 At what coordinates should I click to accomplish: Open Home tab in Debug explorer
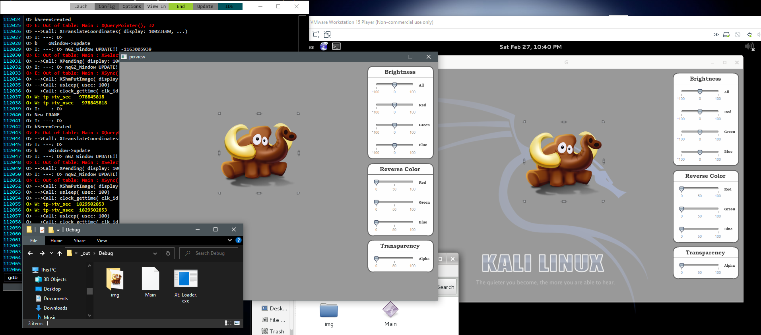coord(56,241)
